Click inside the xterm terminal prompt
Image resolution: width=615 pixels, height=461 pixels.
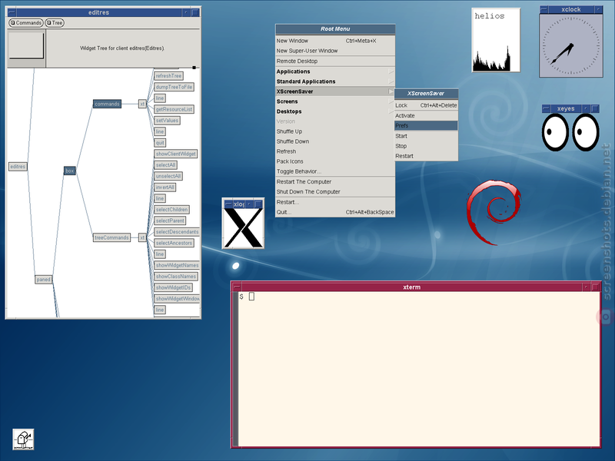click(x=419, y=369)
